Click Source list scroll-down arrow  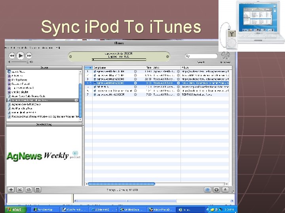pos(80,120)
